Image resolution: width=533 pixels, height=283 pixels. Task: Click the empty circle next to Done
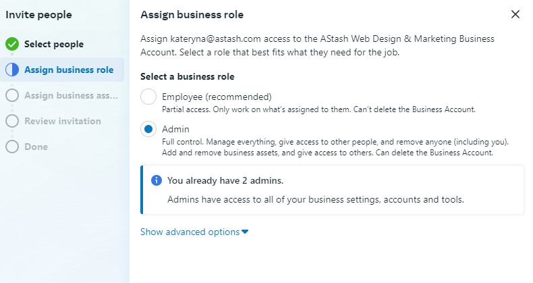12,147
